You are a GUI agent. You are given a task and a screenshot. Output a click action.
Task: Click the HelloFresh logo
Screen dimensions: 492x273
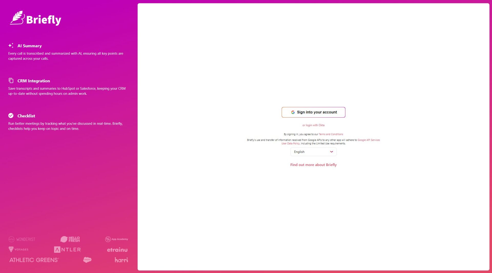(x=70, y=239)
